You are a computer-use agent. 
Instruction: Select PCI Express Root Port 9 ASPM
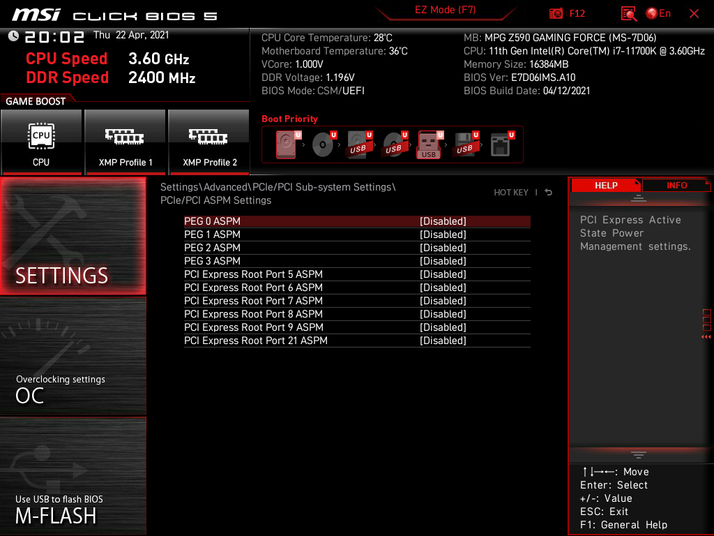click(254, 327)
